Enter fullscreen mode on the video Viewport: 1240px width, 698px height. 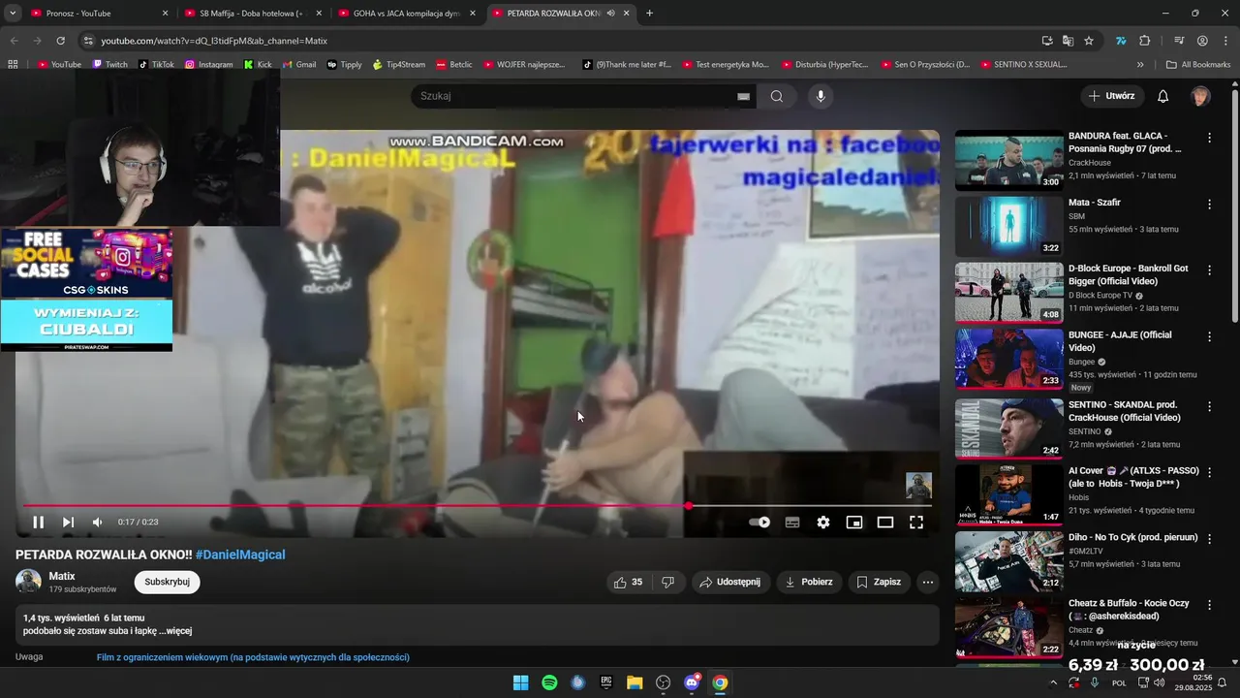(916, 522)
